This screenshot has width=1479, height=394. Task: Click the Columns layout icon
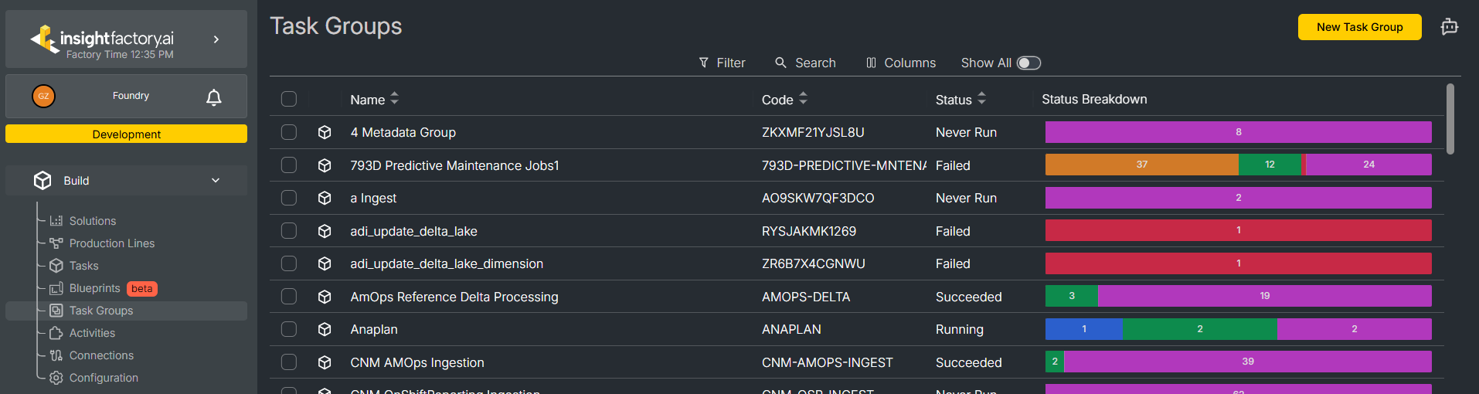coord(872,63)
